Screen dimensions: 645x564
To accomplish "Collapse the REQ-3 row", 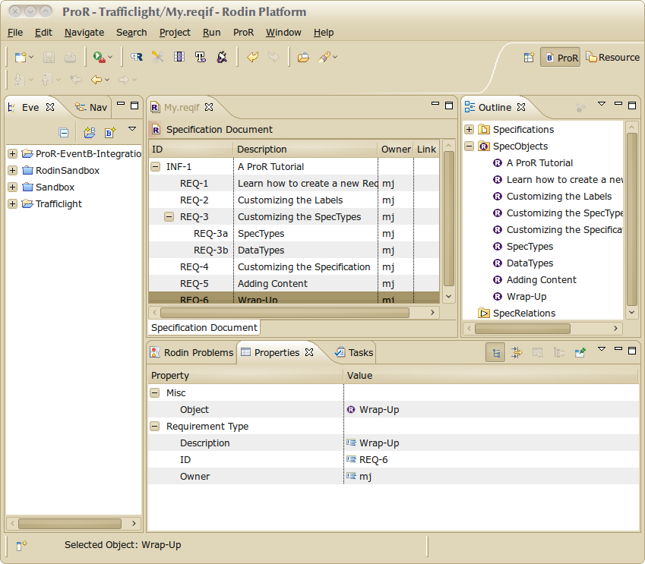I will pos(169,216).
